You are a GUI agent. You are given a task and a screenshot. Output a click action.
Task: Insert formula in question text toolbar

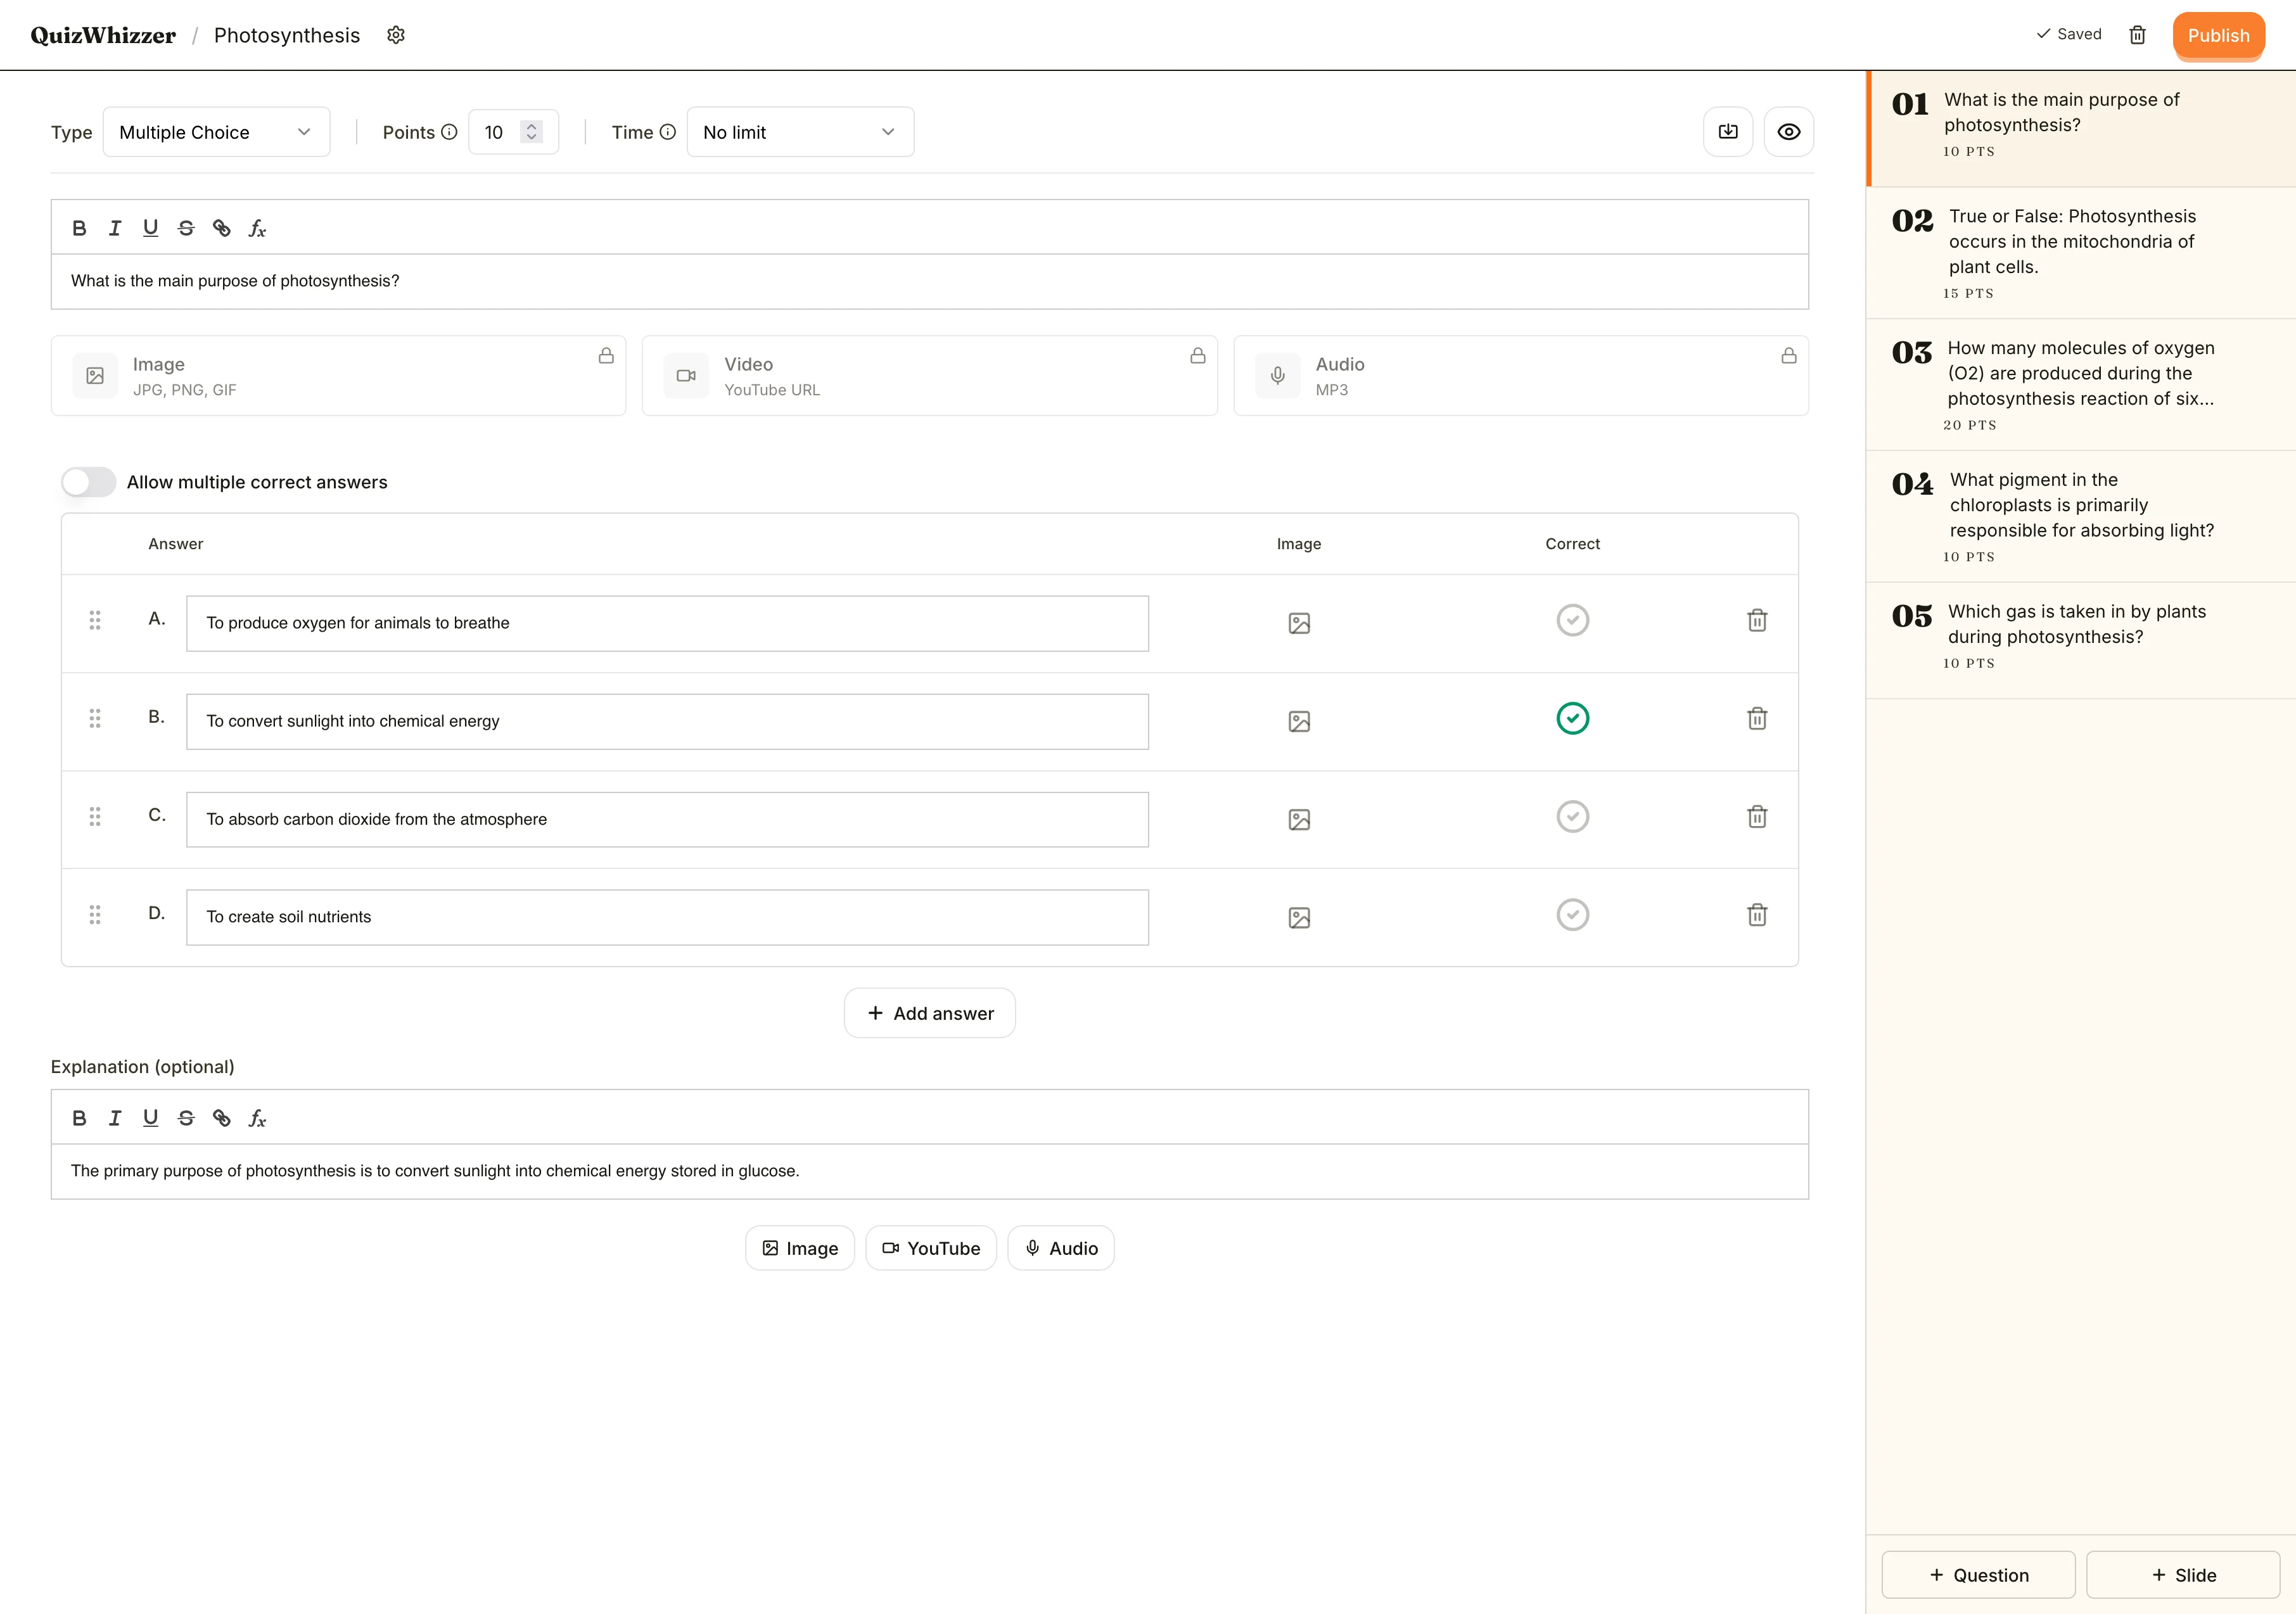coord(257,228)
